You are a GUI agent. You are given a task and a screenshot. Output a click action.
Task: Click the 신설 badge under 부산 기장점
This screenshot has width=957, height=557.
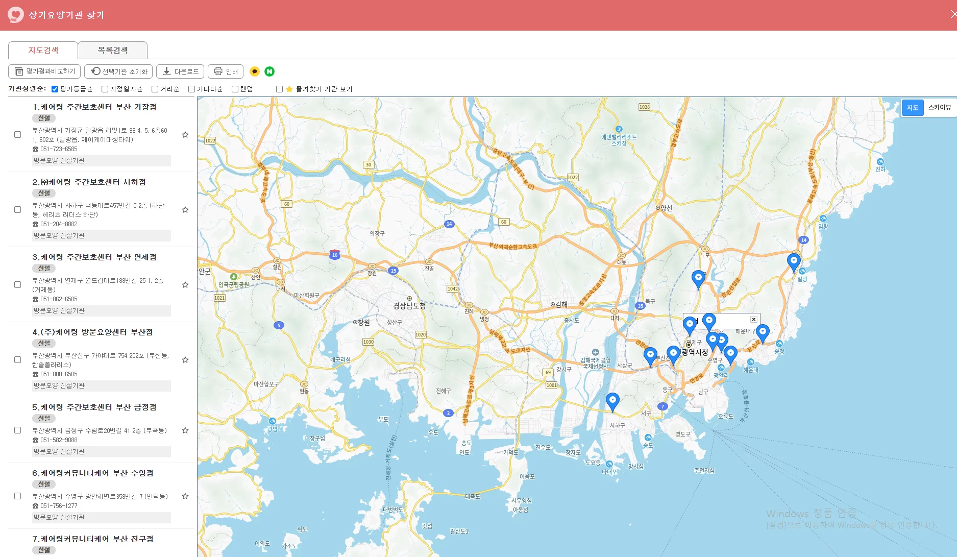point(44,118)
